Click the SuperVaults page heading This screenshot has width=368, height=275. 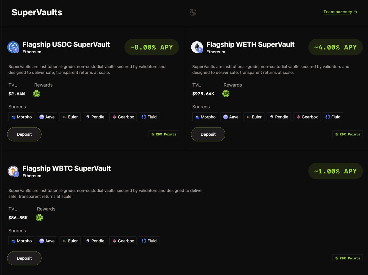[x=37, y=12]
